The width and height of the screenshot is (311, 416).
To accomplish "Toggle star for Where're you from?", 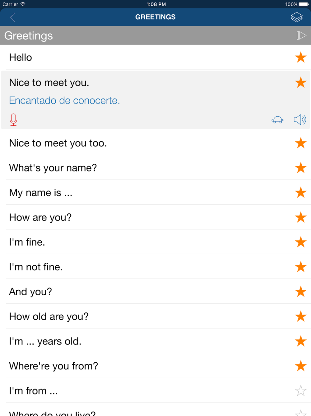I will [301, 366].
